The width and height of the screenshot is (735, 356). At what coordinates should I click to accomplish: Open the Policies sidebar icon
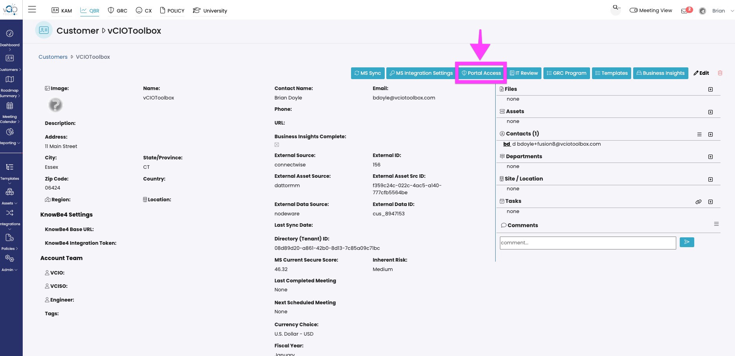click(10, 238)
